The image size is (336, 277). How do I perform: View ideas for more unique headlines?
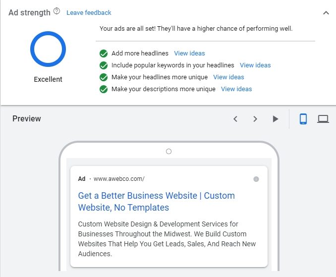tap(228, 77)
